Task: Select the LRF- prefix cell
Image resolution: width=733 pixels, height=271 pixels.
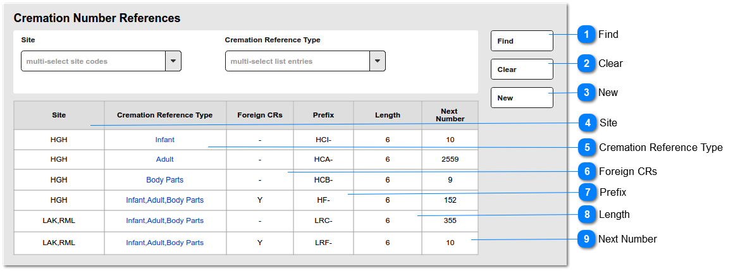Action: click(x=323, y=243)
